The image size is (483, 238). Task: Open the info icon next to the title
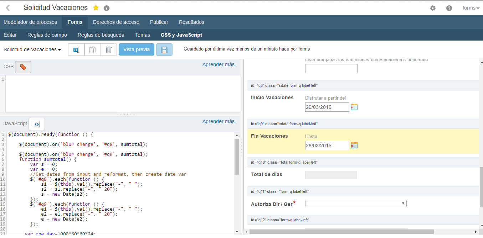107,8
